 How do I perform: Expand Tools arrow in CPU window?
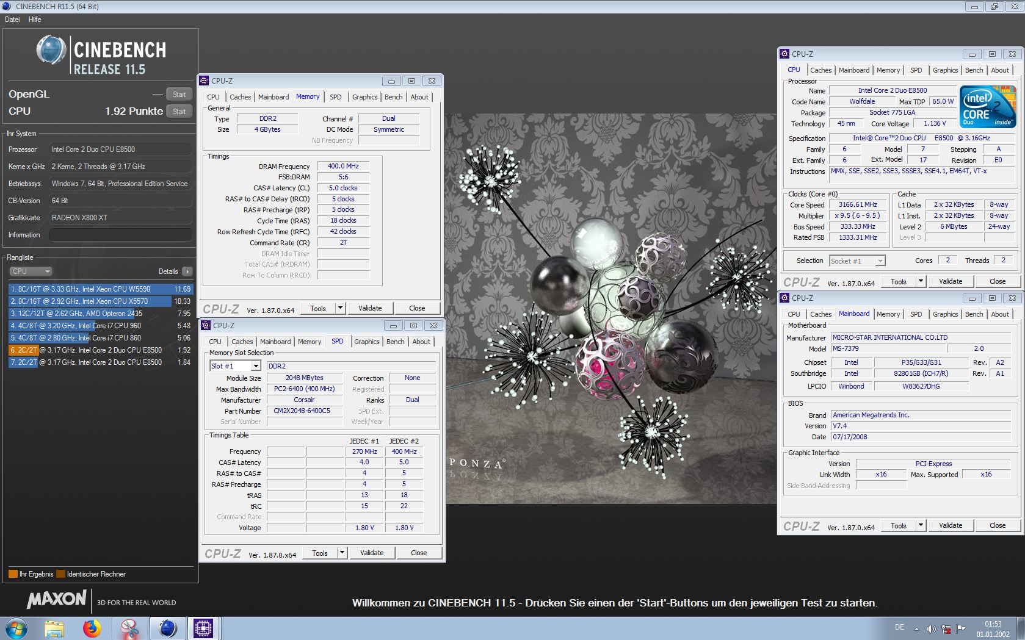[x=921, y=281]
